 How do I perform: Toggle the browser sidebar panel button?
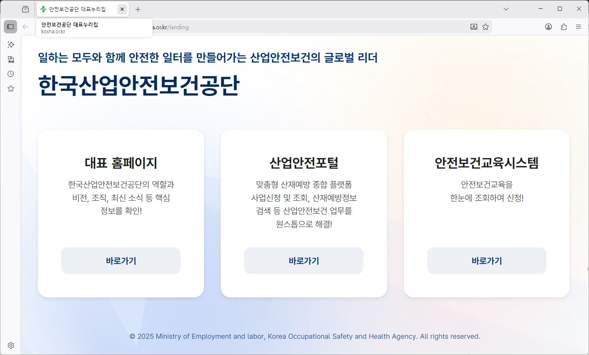point(10,27)
